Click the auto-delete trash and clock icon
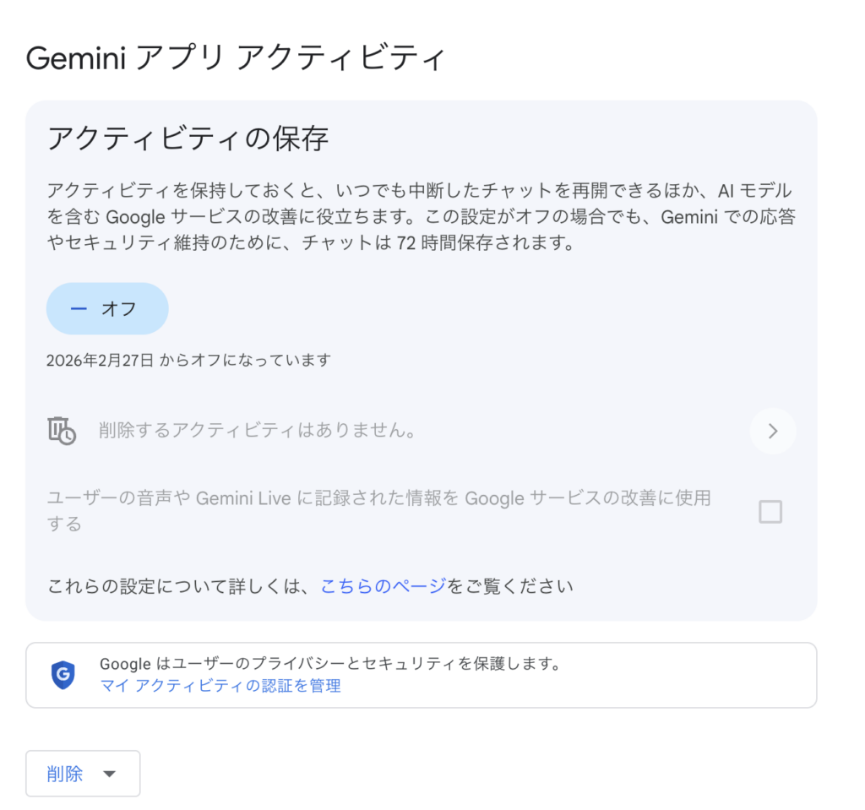This screenshot has height=810, width=865. coord(62,431)
